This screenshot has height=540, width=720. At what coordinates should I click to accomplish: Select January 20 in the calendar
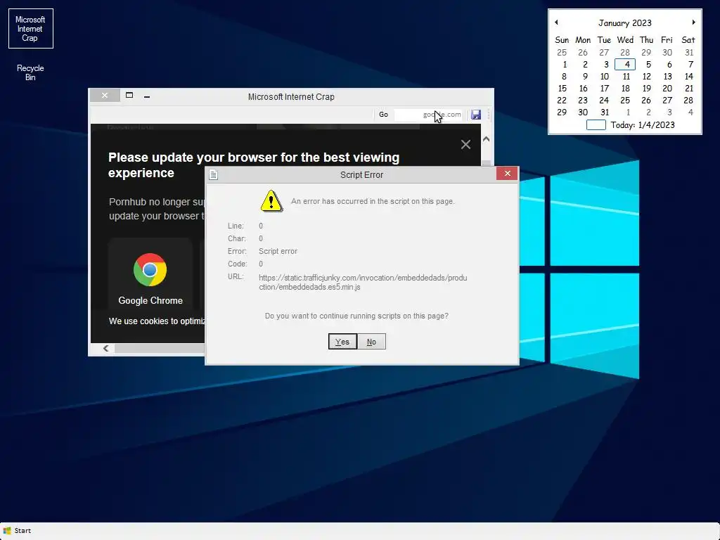click(667, 88)
